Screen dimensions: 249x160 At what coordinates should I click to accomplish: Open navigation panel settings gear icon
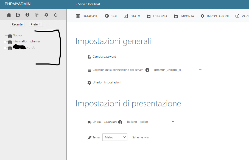(x=46, y=15)
